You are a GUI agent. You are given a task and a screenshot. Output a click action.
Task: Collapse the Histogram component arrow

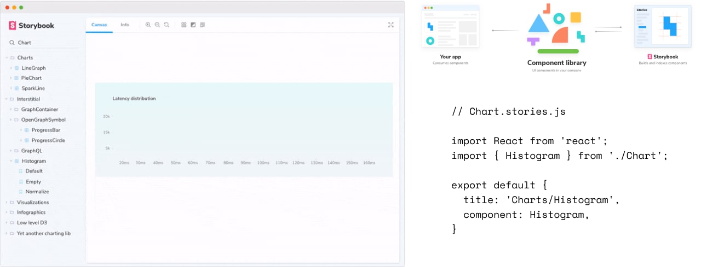11,161
